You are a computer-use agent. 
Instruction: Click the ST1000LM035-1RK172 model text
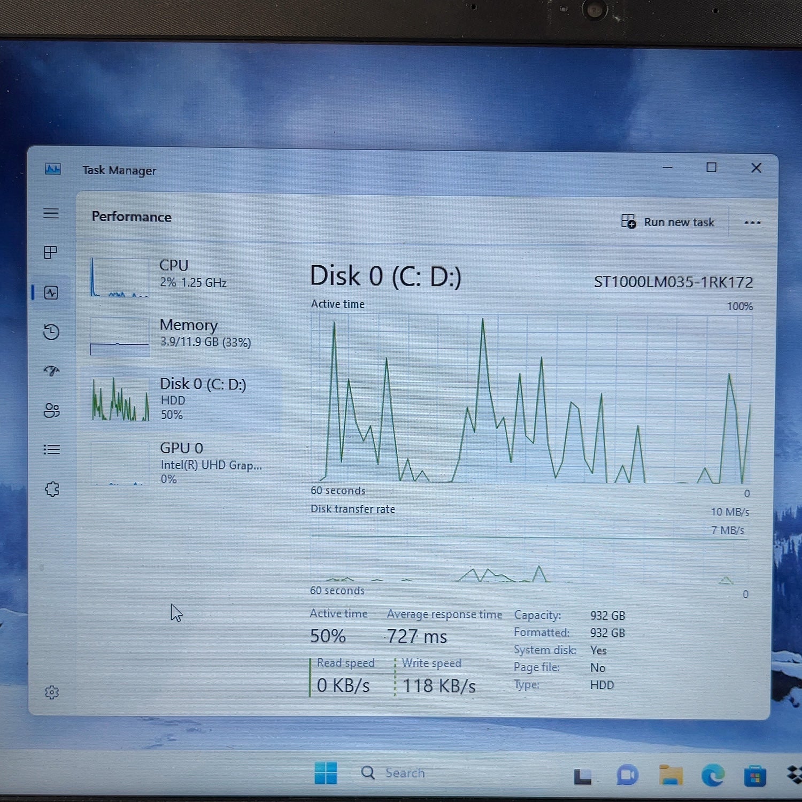[x=673, y=282]
